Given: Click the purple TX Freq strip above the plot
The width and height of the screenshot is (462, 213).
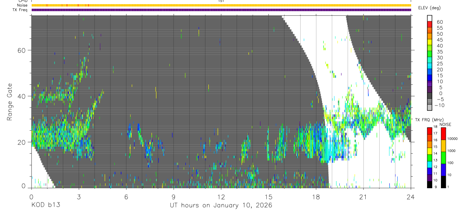Looking at the screenshot, I should 221,10.
